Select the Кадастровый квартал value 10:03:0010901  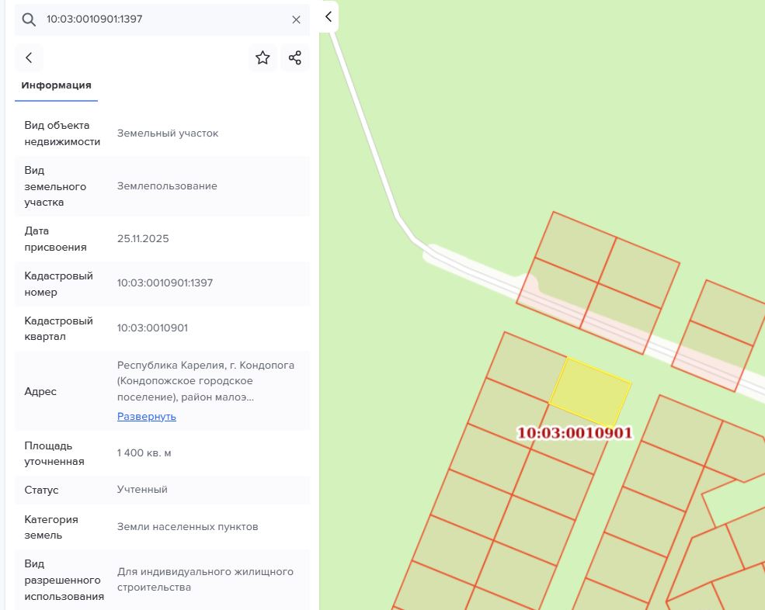coord(152,328)
